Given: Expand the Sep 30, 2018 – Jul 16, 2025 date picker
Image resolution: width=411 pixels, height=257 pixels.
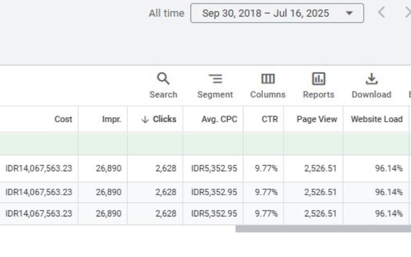Looking at the screenshot, I should tap(277, 13).
